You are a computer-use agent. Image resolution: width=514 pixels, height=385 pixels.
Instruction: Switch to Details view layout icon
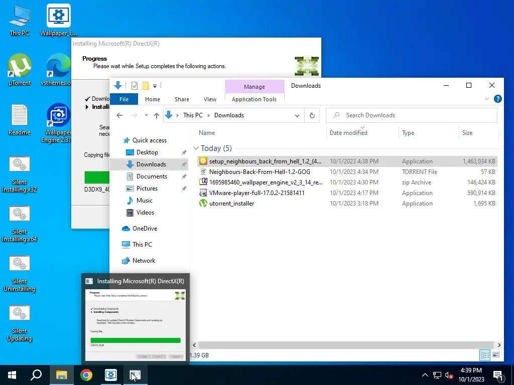[x=485, y=355]
